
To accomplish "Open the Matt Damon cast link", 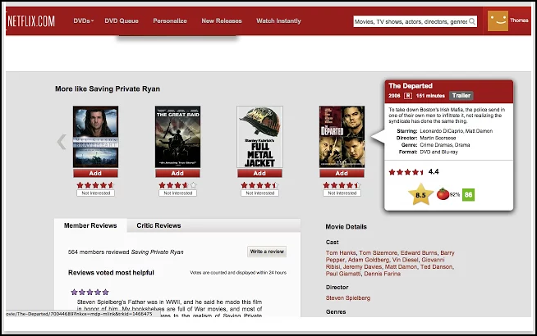I will pyautogui.click(x=401, y=267).
